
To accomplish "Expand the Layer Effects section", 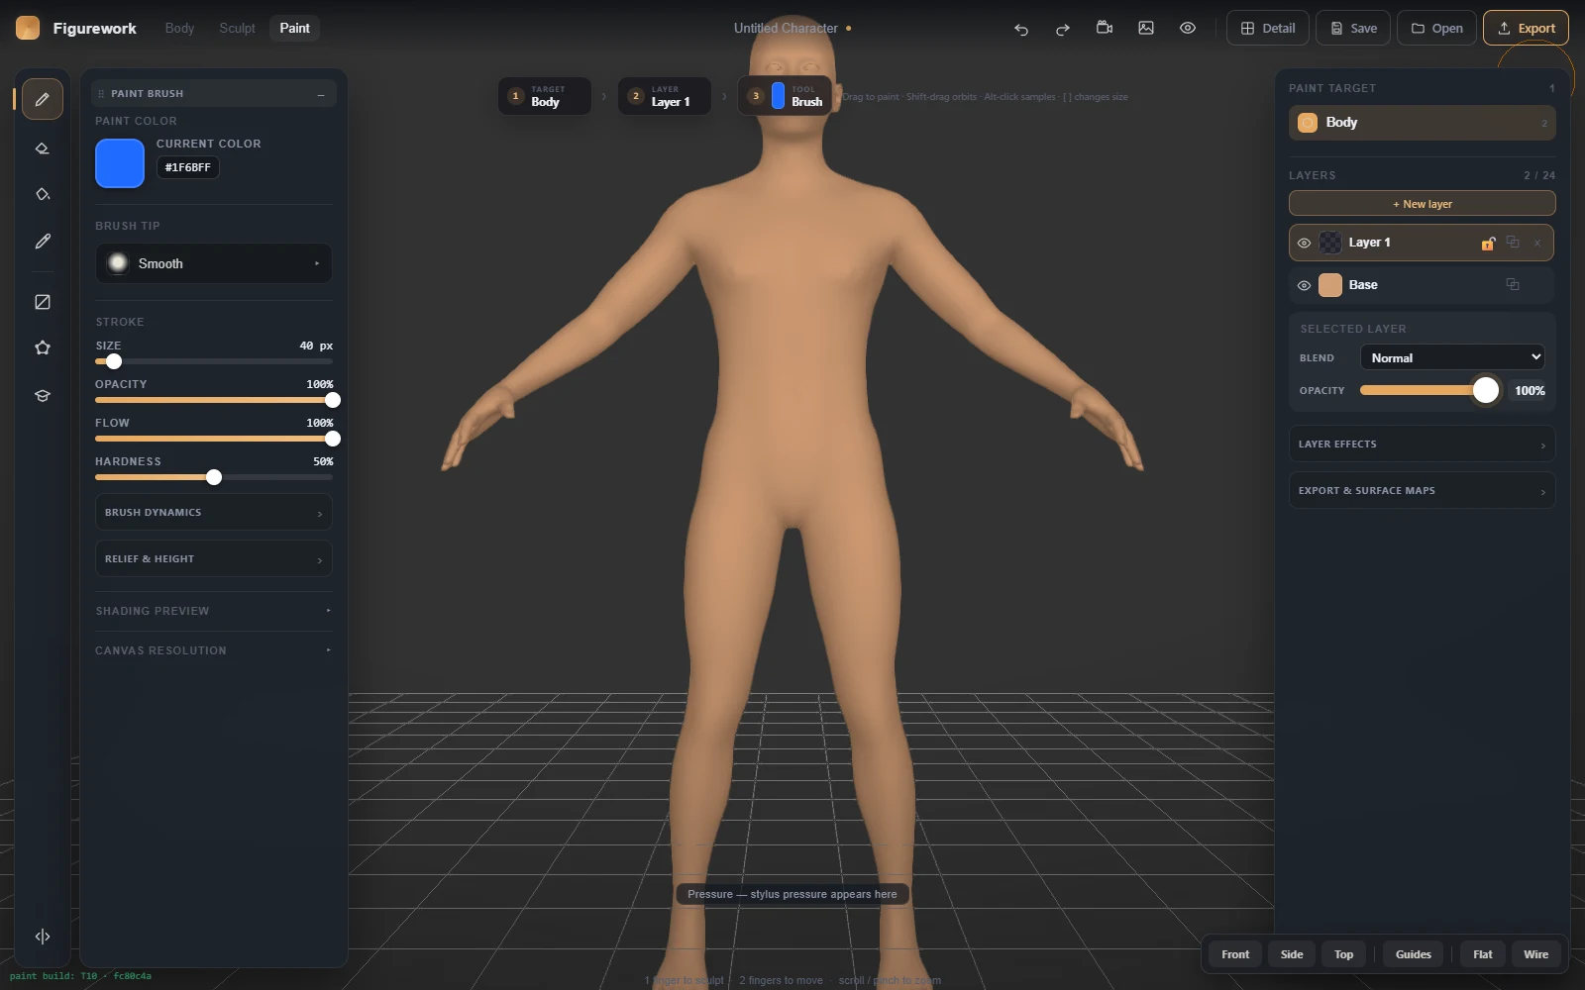I will pyautogui.click(x=1422, y=445).
